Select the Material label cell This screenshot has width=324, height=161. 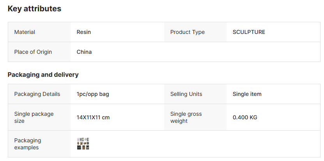(x=25, y=32)
